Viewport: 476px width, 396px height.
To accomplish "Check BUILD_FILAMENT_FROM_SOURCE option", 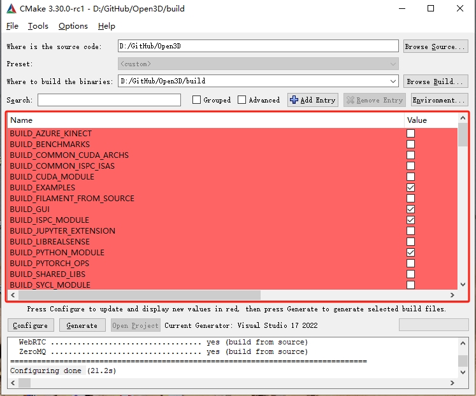I will point(410,198).
